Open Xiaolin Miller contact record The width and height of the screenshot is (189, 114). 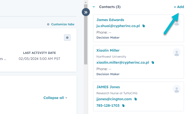108,50
